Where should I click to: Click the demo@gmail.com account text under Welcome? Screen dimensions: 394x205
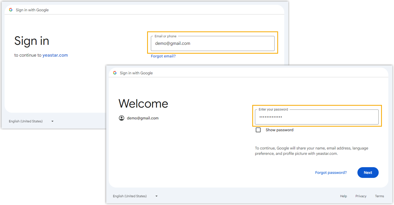pyautogui.click(x=143, y=118)
